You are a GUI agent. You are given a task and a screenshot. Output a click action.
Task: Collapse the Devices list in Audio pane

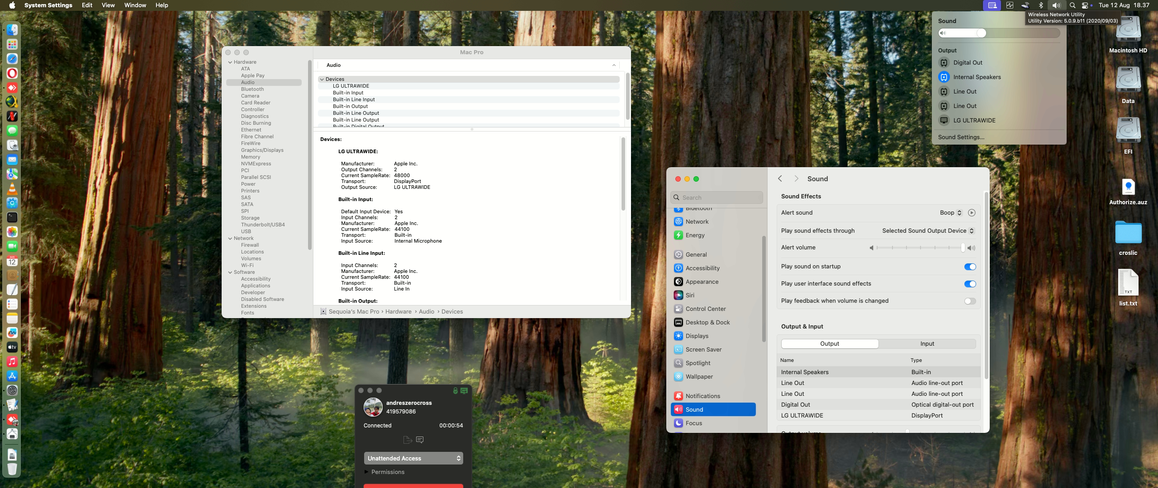(322, 80)
